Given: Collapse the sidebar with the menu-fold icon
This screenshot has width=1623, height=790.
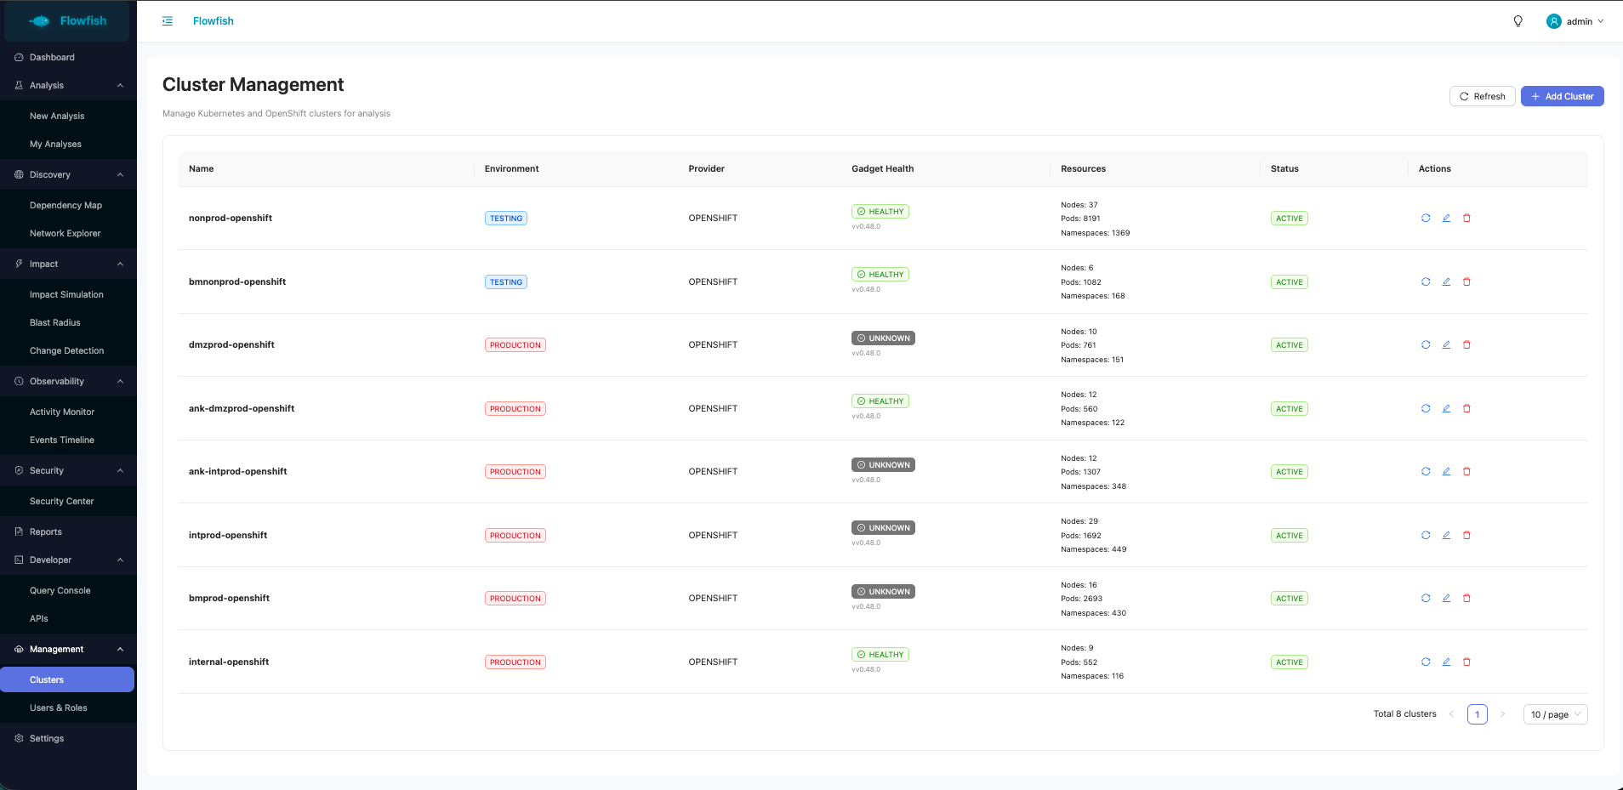Looking at the screenshot, I should click(168, 21).
